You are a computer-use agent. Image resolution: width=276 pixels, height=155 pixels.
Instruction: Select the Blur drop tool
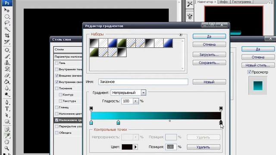(x=7, y=88)
